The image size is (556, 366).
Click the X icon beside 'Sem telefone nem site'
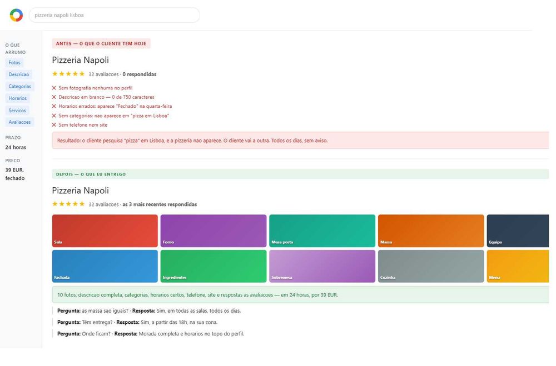click(54, 125)
